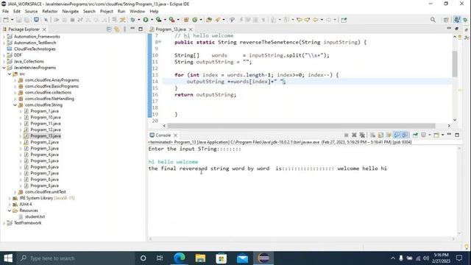Click the Open Perspective icon
The image size is (471, 265).
446,20
